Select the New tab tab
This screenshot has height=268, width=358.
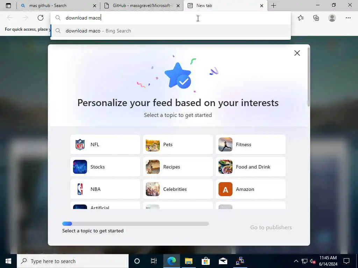[225, 6]
